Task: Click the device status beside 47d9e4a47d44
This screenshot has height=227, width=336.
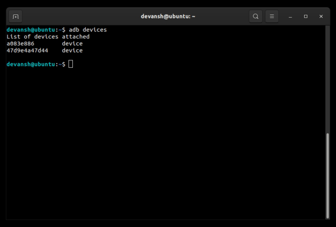Action: (x=72, y=50)
